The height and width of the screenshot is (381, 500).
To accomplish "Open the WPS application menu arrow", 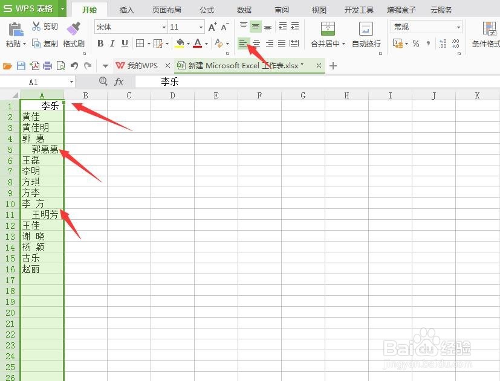I will tap(63, 8).
